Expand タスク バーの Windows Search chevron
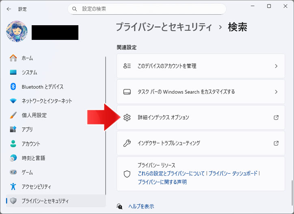 tap(276, 92)
